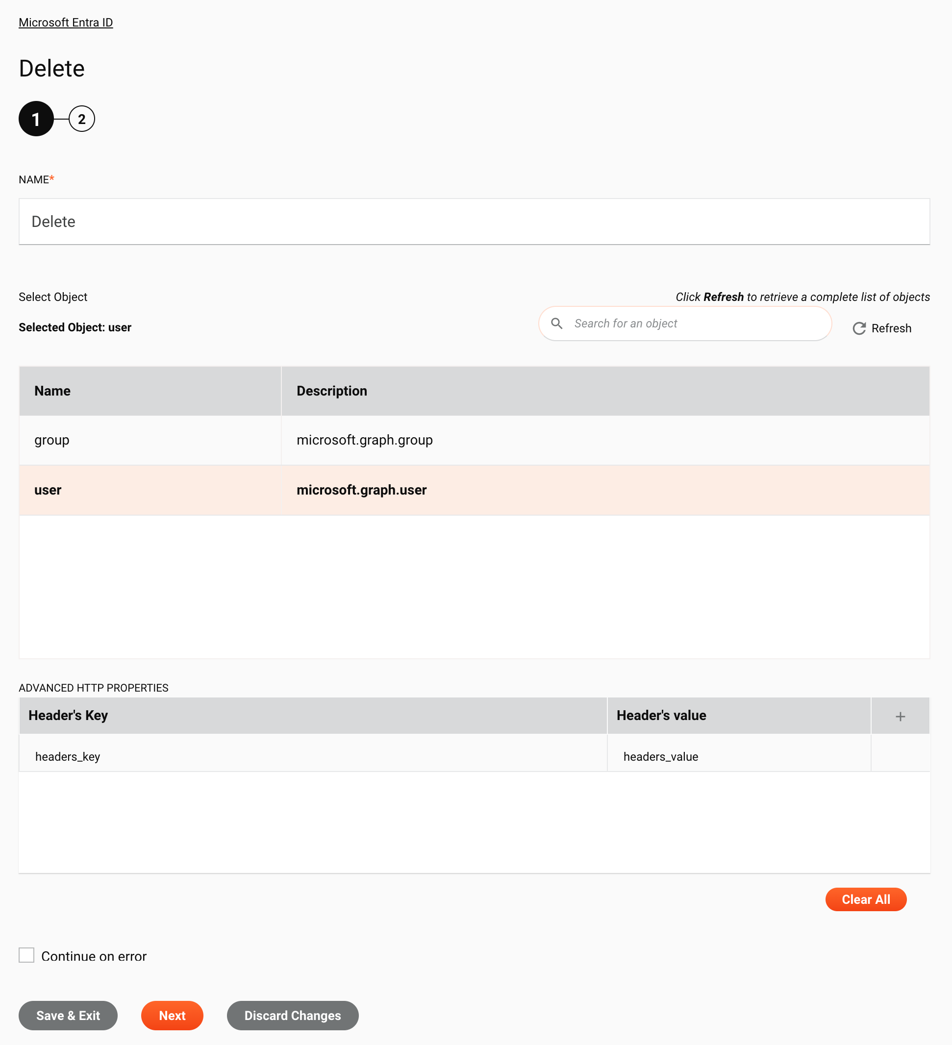Toggle the Continue on error checkbox
The height and width of the screenshot is (1045, 952).
(x=26, y=955)
